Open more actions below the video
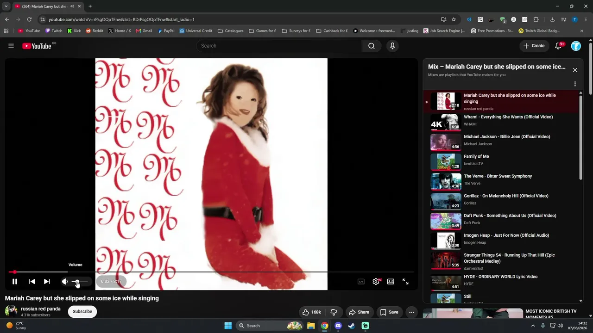 pyautogui.click(x=411, y=312)
